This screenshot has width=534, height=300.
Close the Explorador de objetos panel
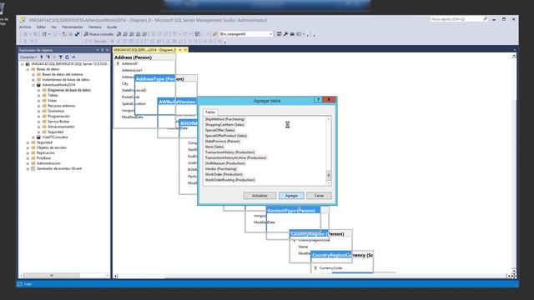[108, 50]
